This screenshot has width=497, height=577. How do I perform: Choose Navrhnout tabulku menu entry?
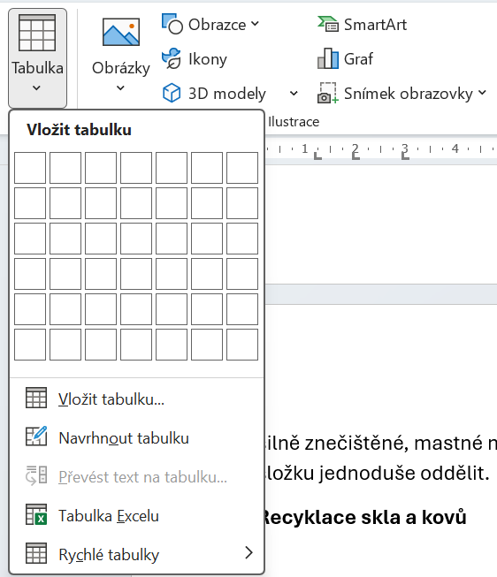(137, 438)
